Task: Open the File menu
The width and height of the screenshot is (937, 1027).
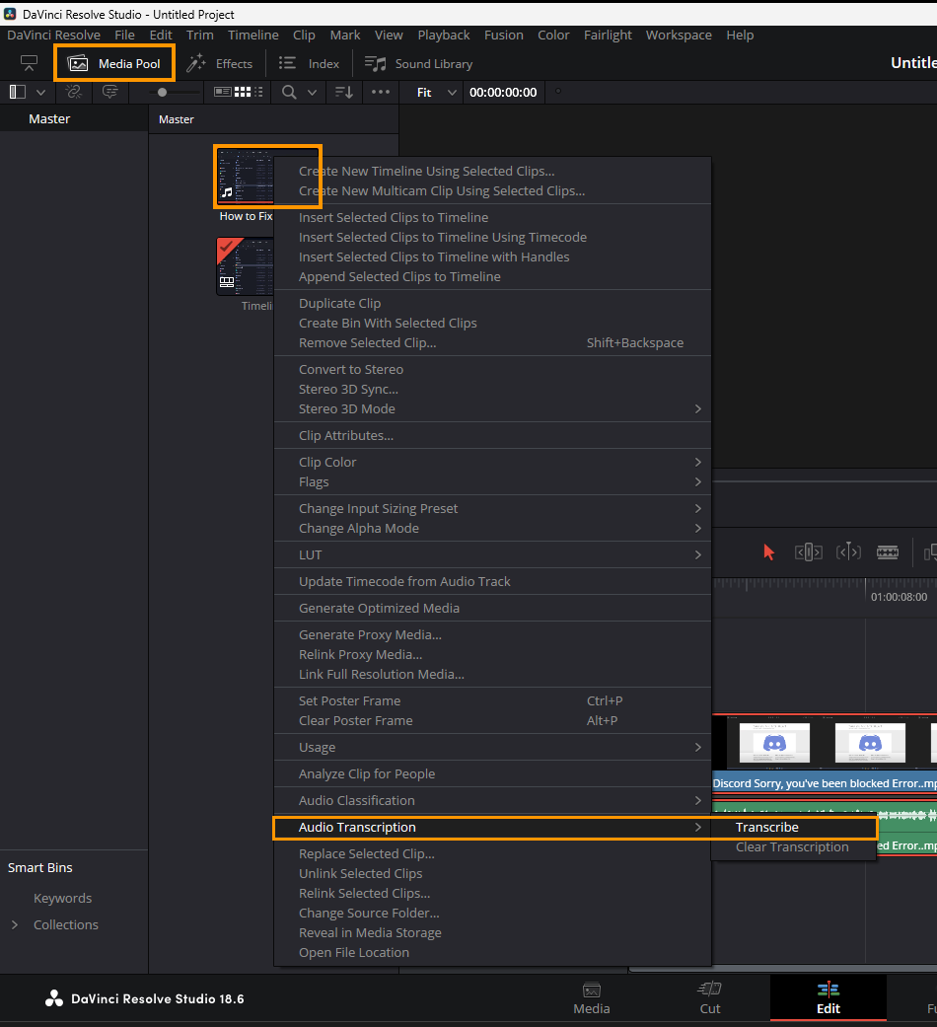Action: tap(124, 35)
